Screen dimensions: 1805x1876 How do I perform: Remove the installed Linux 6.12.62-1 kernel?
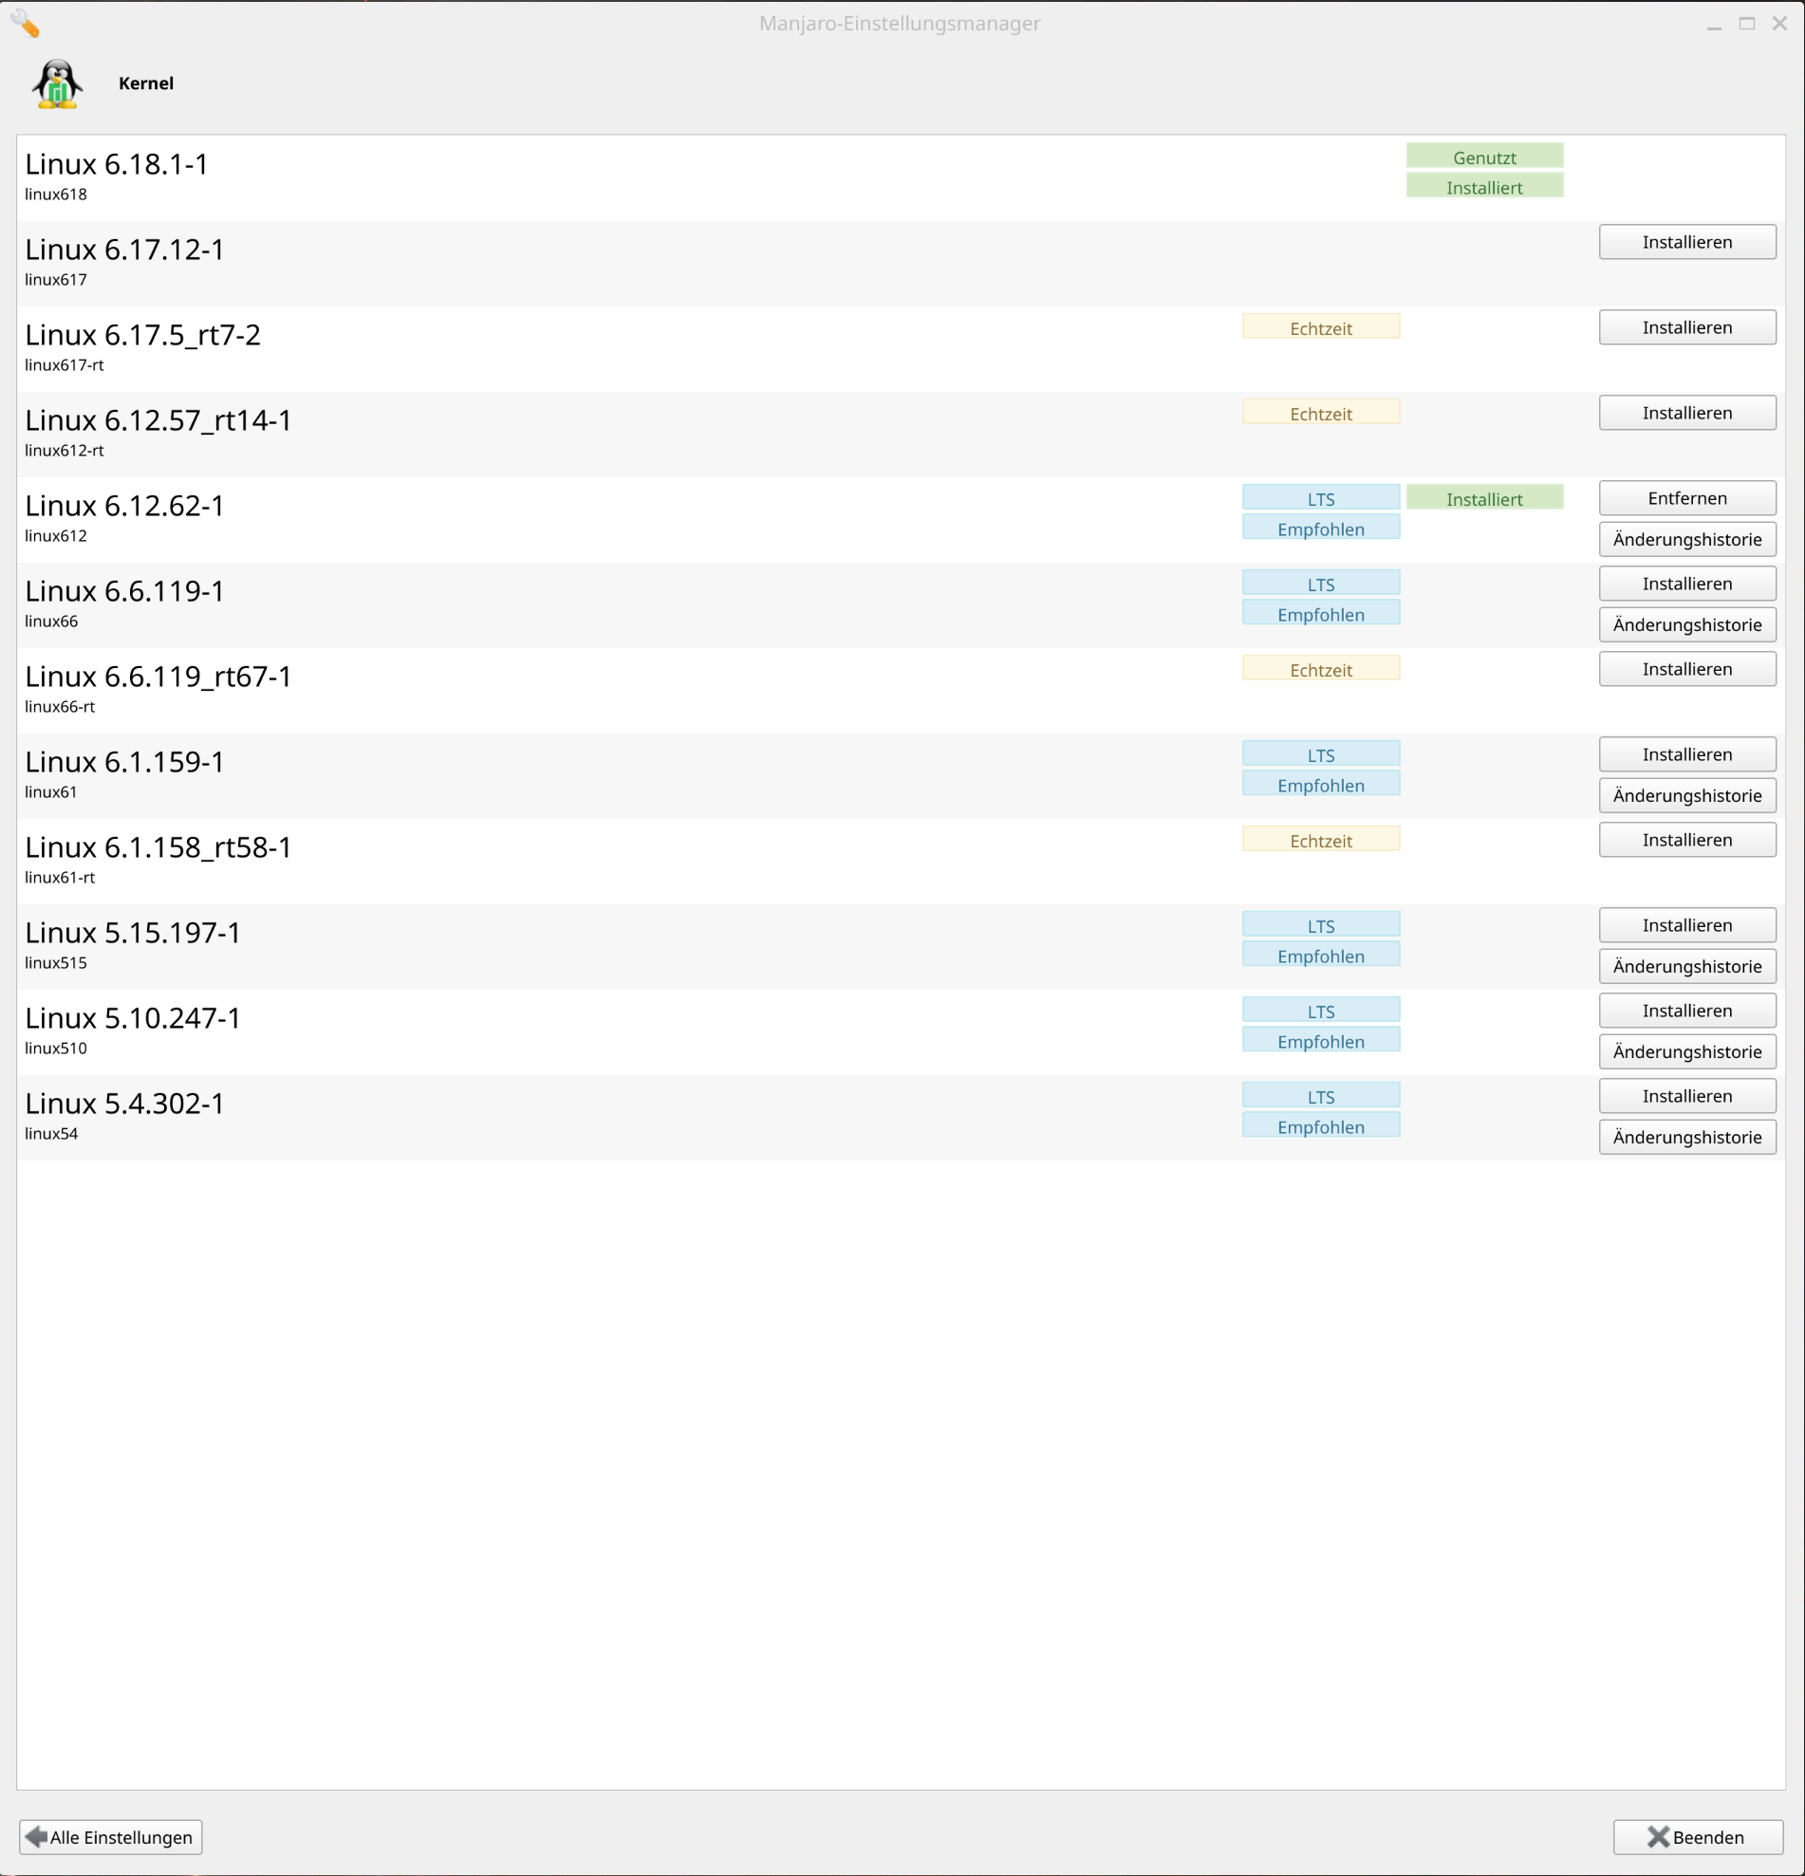coord(1686,498)
